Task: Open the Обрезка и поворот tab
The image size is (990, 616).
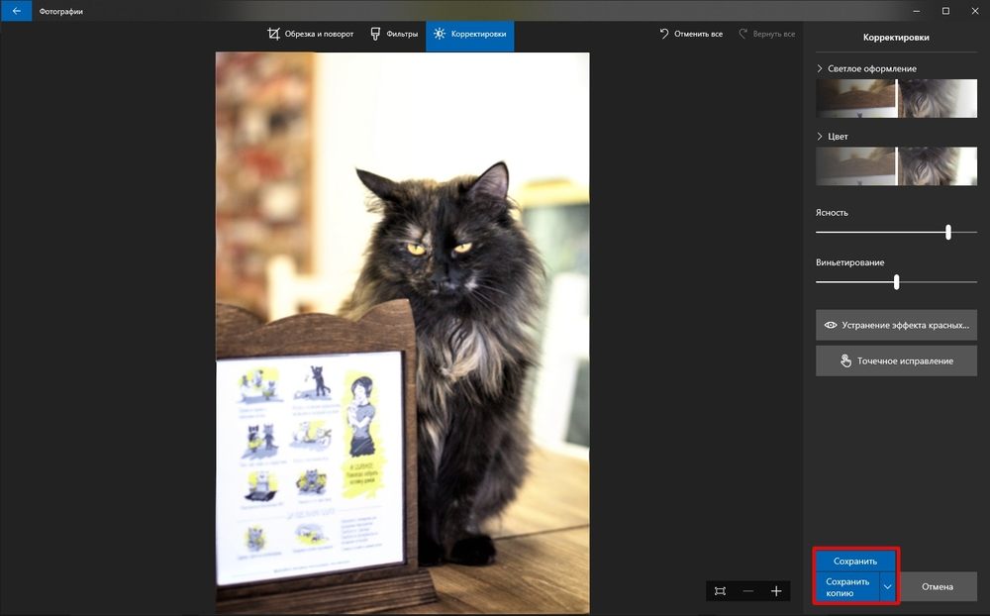Action: tap(310, 34)
